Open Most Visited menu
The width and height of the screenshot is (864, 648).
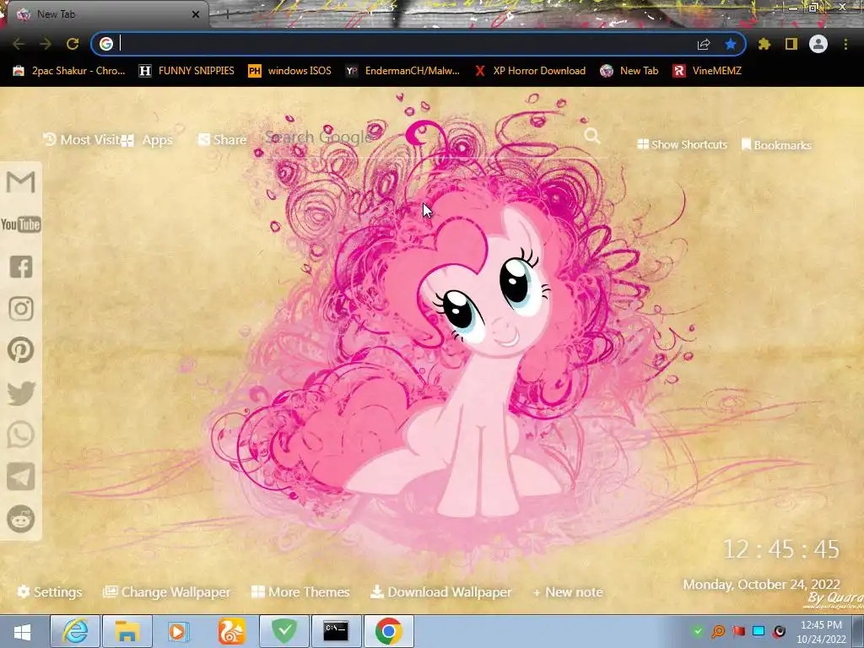[82, 140]
